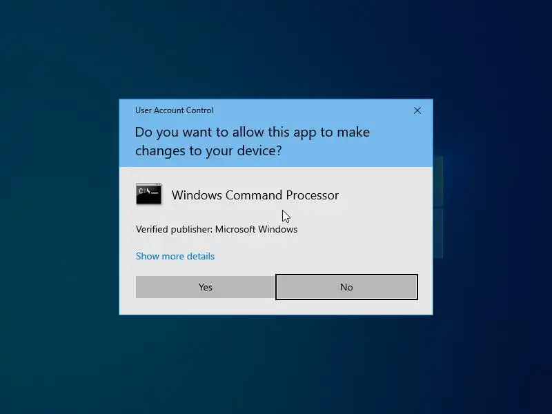Click Yes to allow the app
This screenshot has width=552, height=414.
205,287
